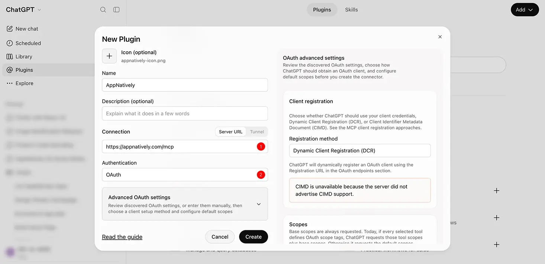Open the Registration method dropdown
The height and width of the screenshot is (264, 545).
[x=360, y=151]
